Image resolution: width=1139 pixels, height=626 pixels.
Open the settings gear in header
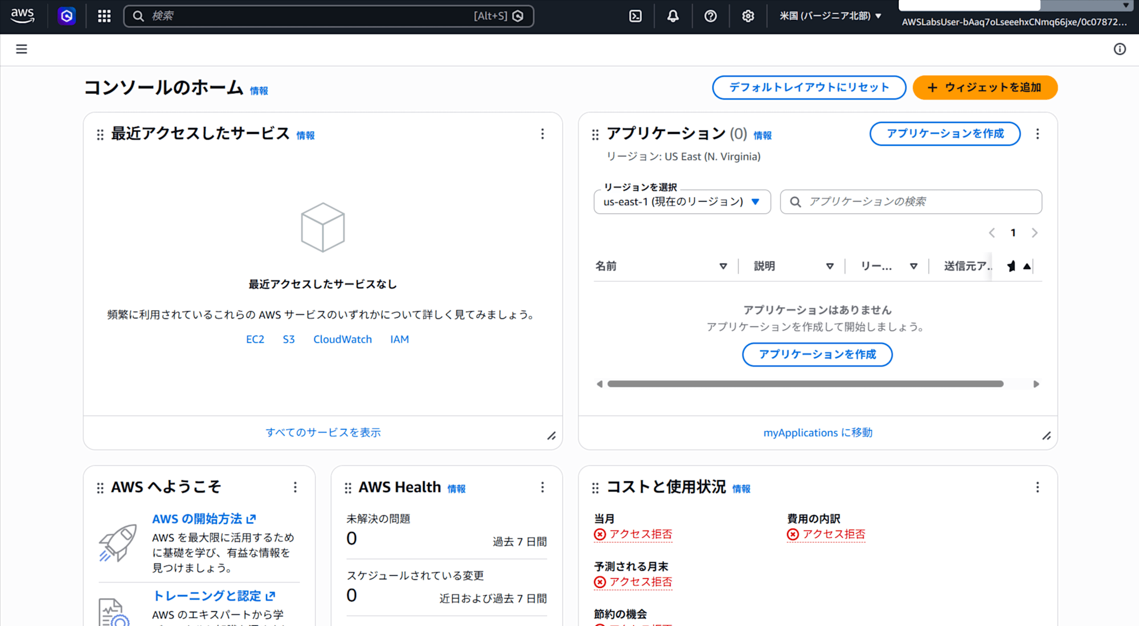(x=748, y=16)
